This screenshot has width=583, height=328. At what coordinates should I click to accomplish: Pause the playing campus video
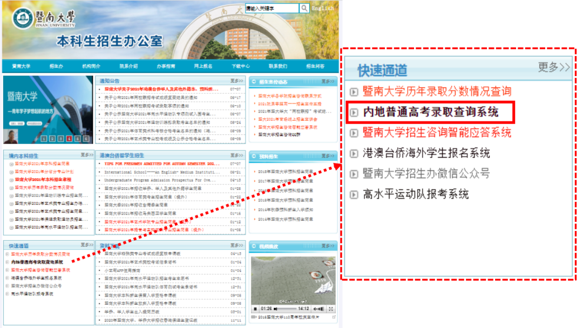(x=255, y=308)
